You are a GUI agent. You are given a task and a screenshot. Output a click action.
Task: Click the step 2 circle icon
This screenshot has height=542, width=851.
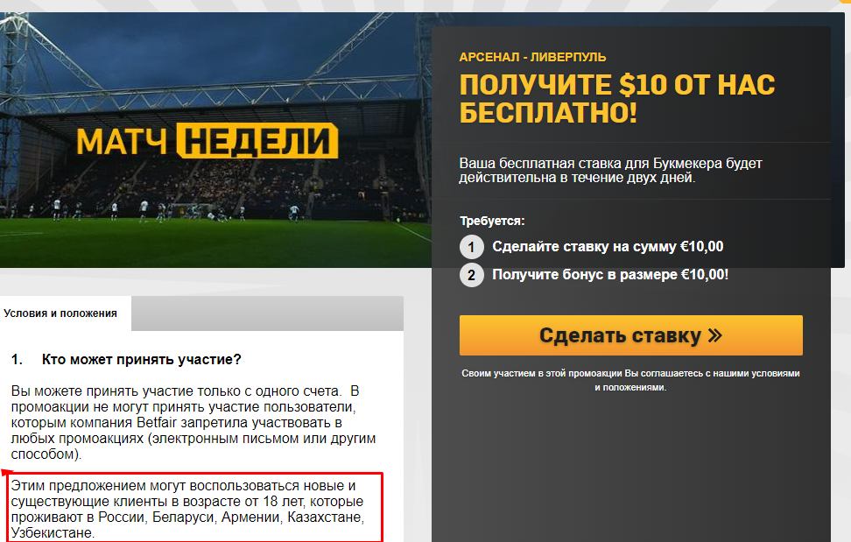click(472, 275)
